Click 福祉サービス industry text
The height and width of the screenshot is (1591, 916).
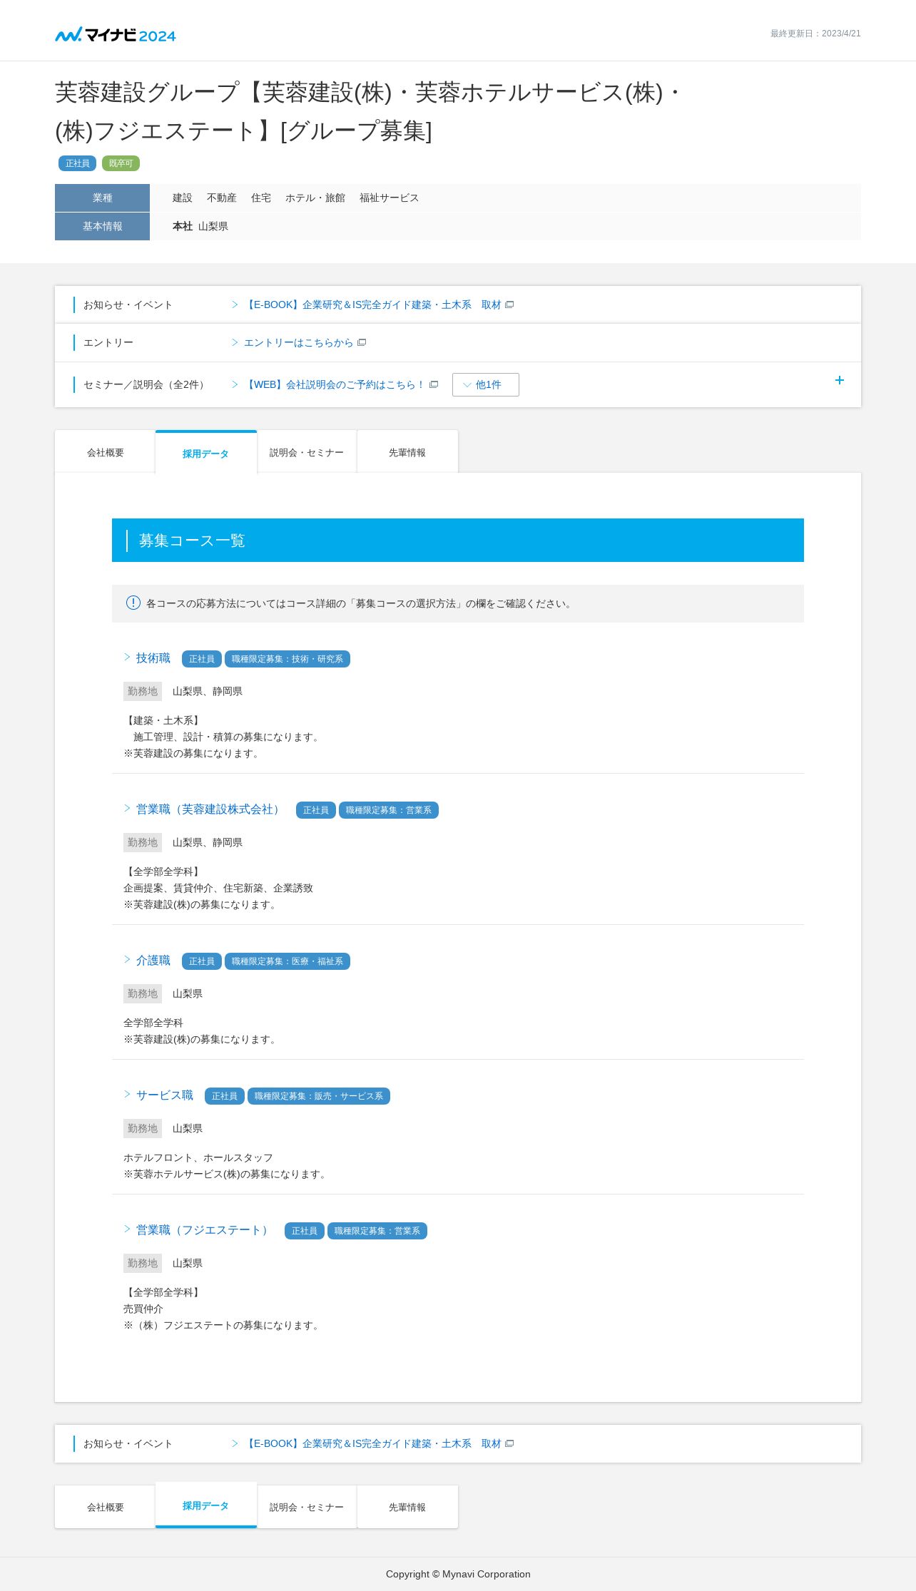(x=390, y=198)
